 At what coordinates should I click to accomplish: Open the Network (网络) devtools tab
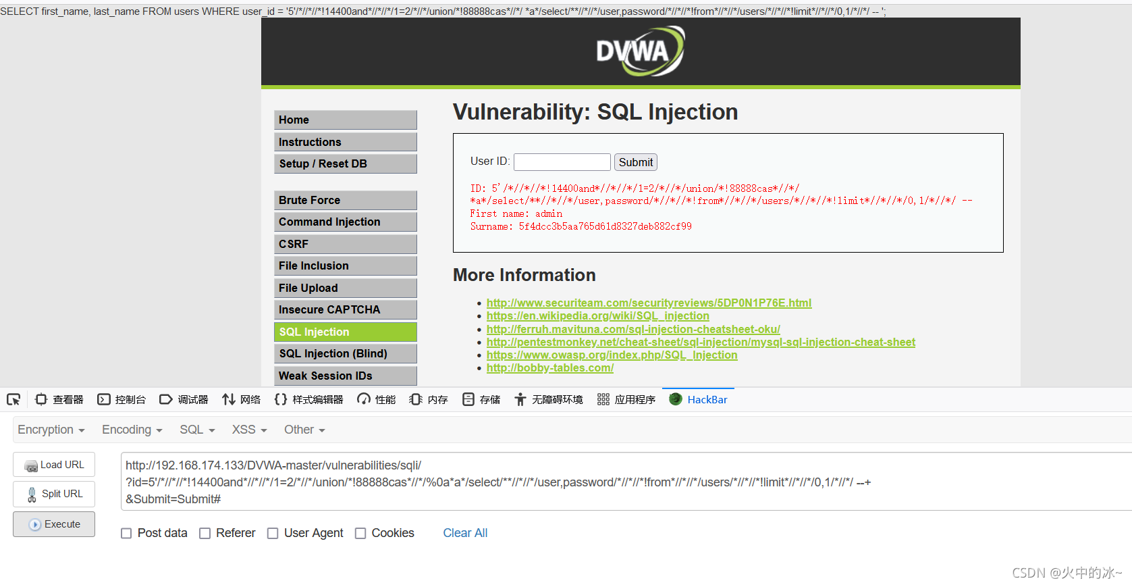coord(241,399)
